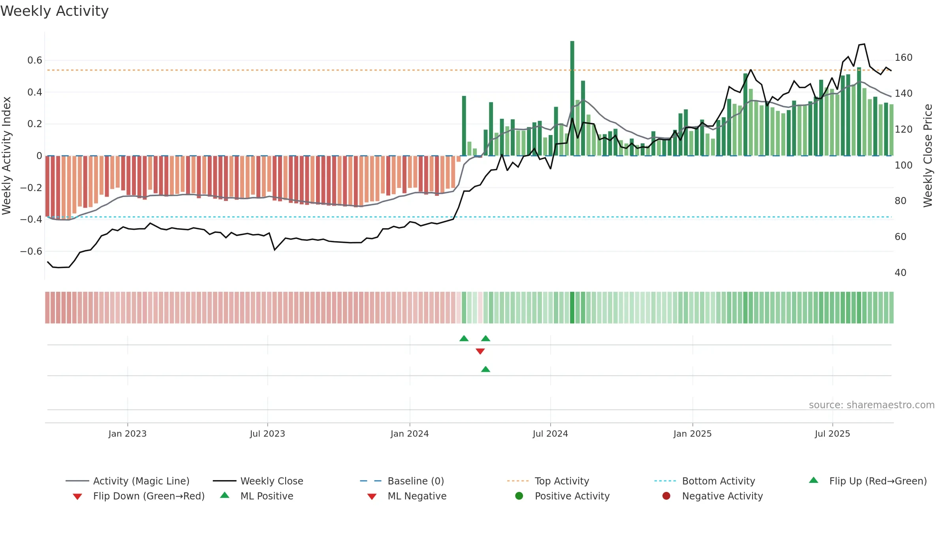
Task: Toggle the Weekly Close legend entry
Action: coord(258,481)
